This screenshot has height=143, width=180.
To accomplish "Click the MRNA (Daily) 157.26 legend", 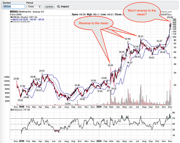I will tap(24, 17).
